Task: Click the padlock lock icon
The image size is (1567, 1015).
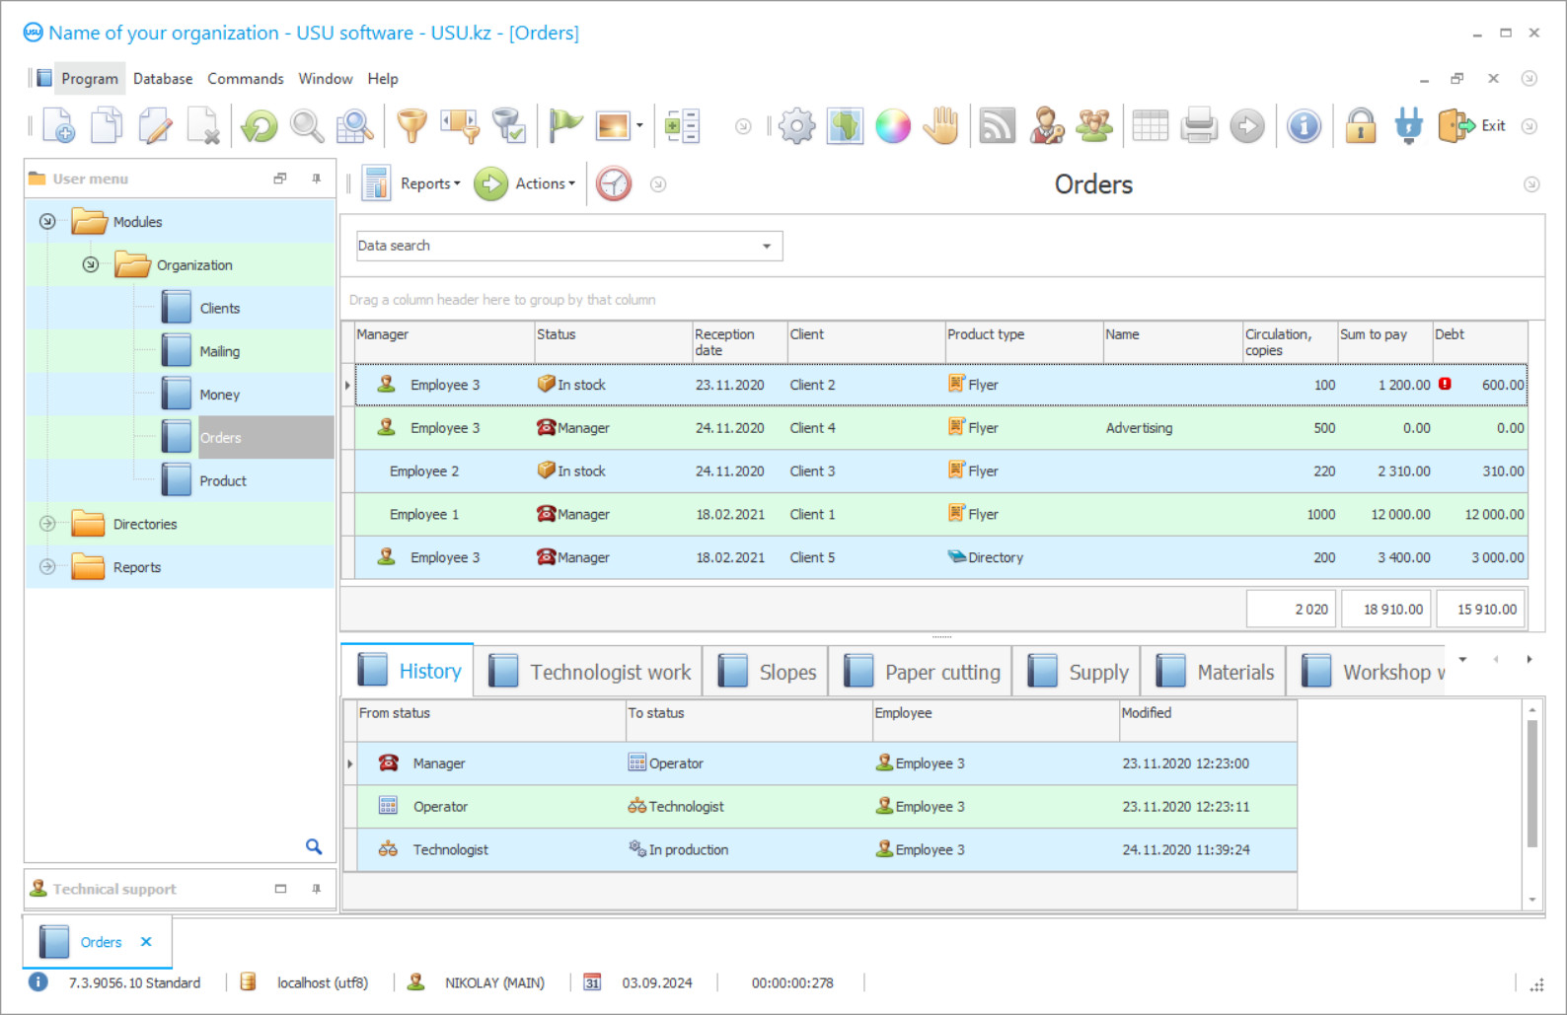Action: (x=1360, y=126)
